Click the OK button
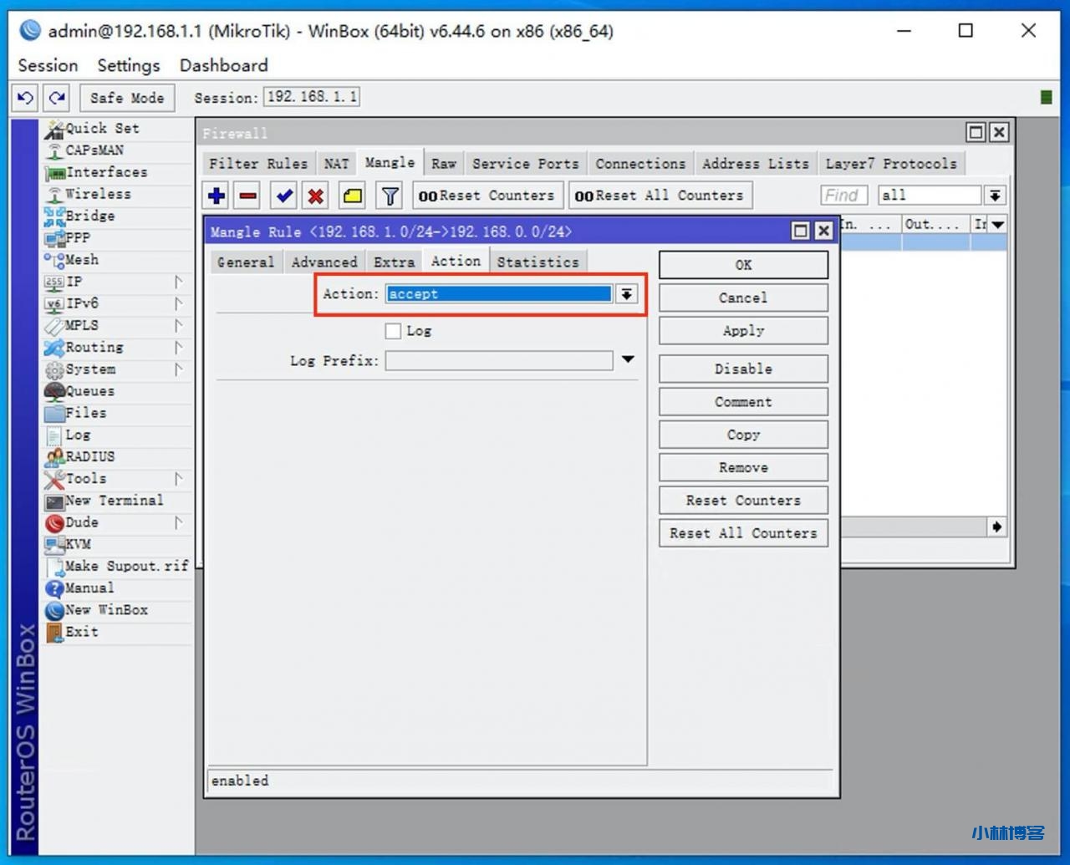 point(743,265)
